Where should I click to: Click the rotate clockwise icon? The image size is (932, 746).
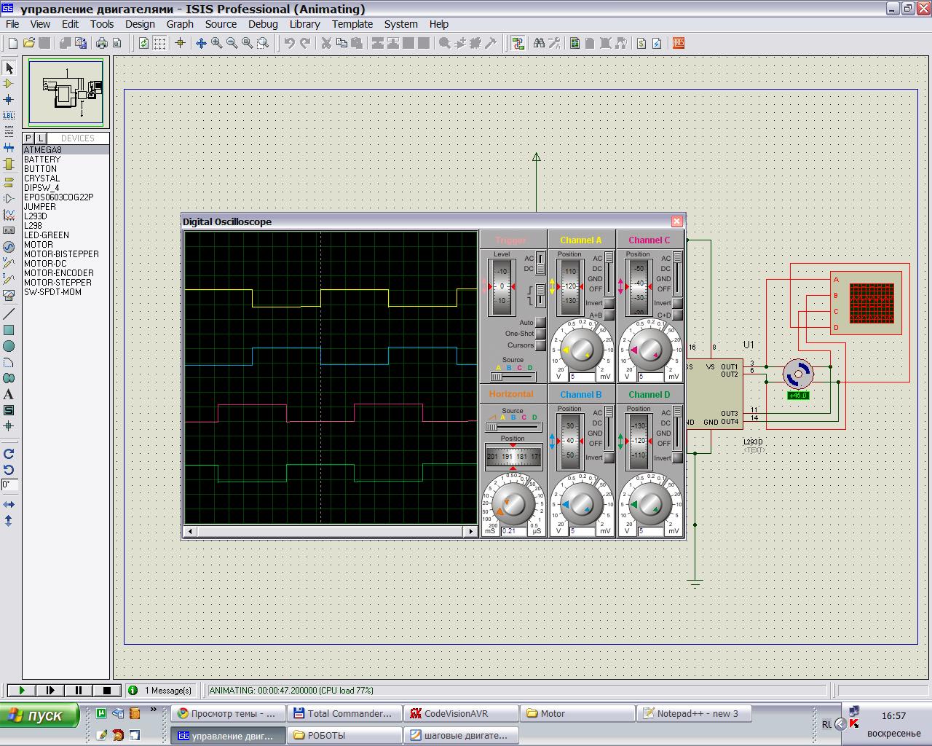(9, 453)
